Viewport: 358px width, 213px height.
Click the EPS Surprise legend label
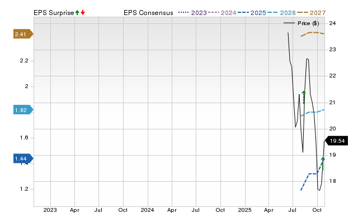54,13
